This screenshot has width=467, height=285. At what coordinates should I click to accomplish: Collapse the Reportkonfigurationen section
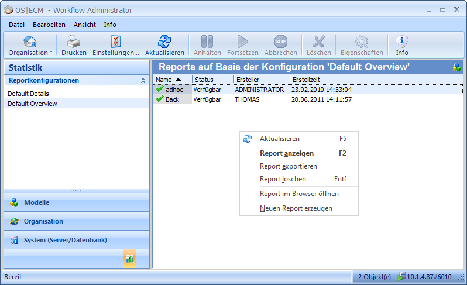coord(143,80)
